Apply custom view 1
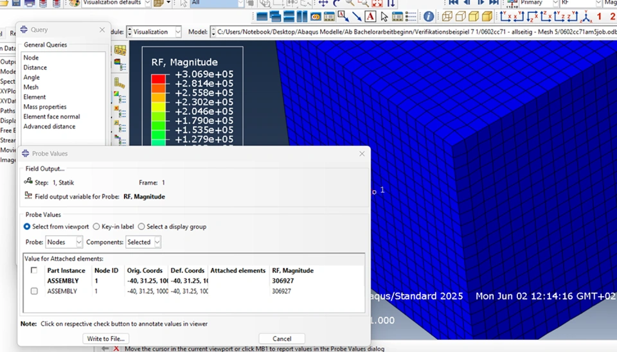Image resolution: width=617 pixels, height=352 pixels. 599,17
